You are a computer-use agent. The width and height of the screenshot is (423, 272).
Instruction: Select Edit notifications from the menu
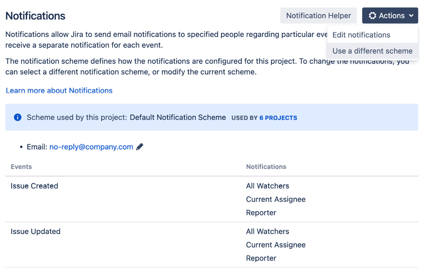tap(361, 35)
